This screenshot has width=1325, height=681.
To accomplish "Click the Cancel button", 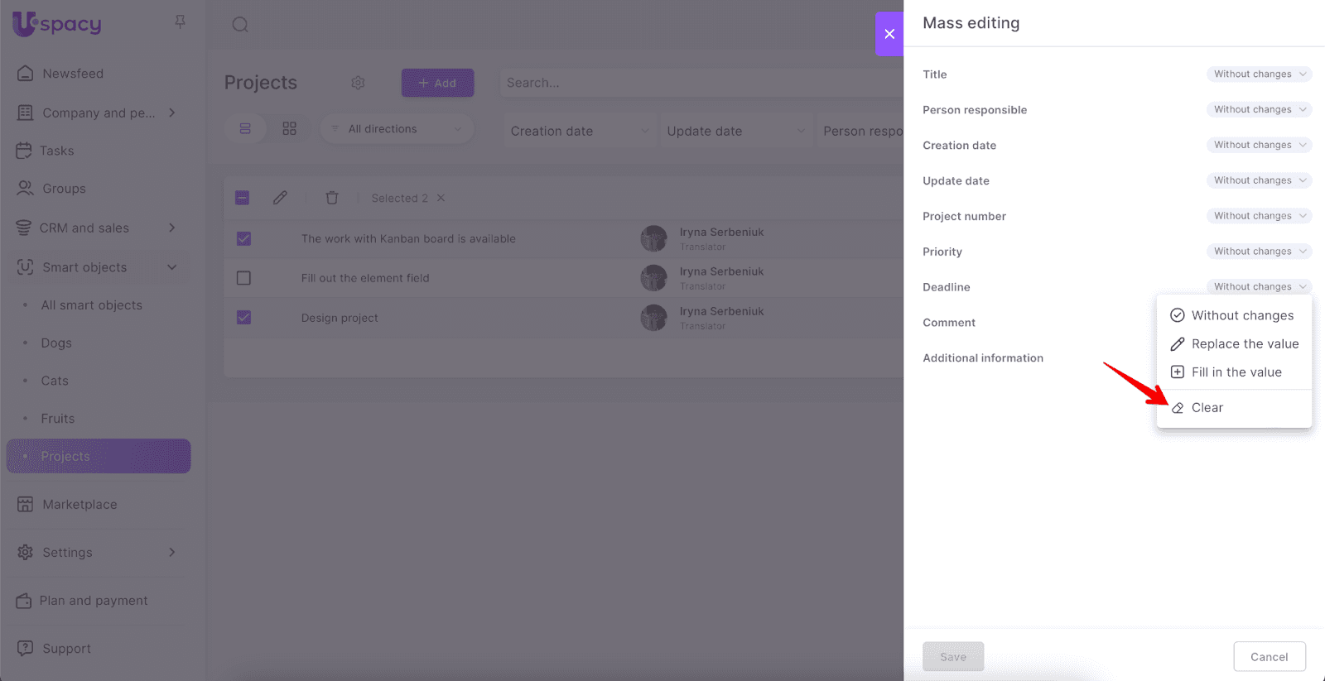I will click(x=1269, y=657).
